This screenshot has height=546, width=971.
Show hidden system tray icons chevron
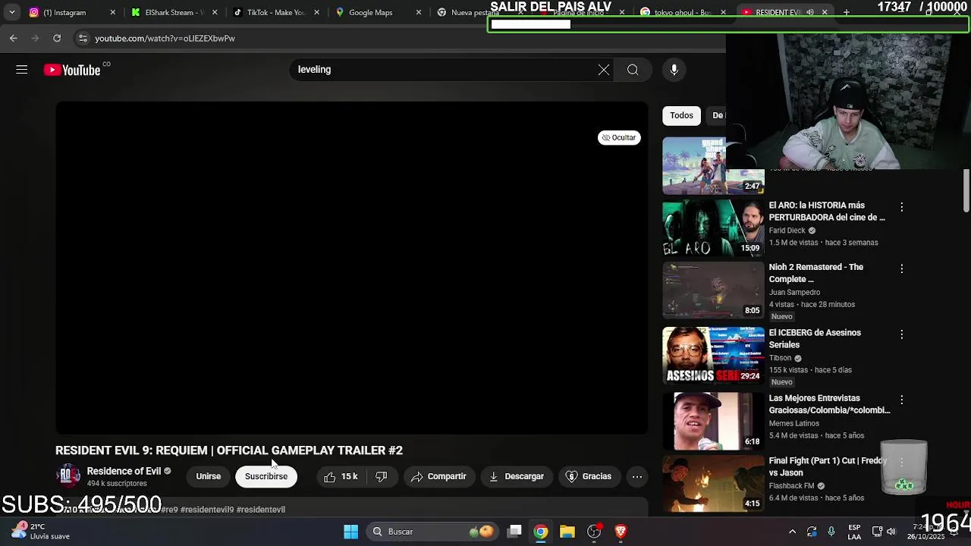point(792,532)
